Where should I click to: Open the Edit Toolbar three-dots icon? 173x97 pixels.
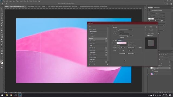(x=2, y=58)
